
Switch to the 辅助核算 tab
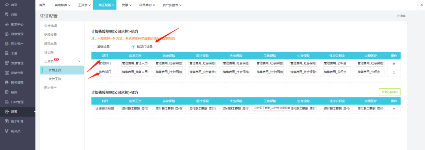click(x=61, y=5)
